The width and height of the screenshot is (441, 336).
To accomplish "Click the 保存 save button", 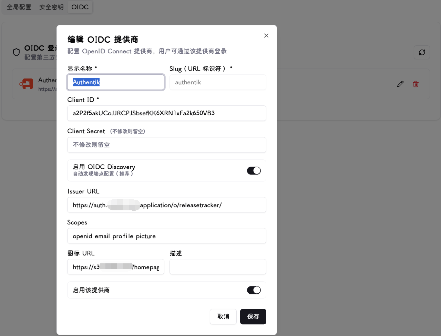I will [253, 317].
